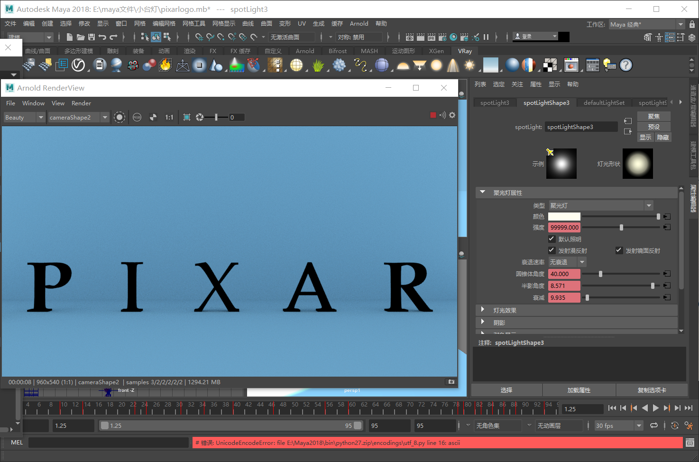
Task: Toggle the modeling toolkit cube icon
Action: click(648, 37)
